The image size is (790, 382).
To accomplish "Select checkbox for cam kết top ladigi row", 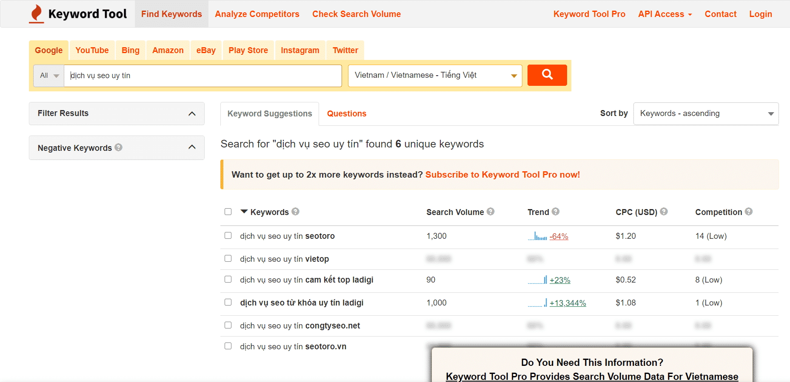I will click(228, 279).
